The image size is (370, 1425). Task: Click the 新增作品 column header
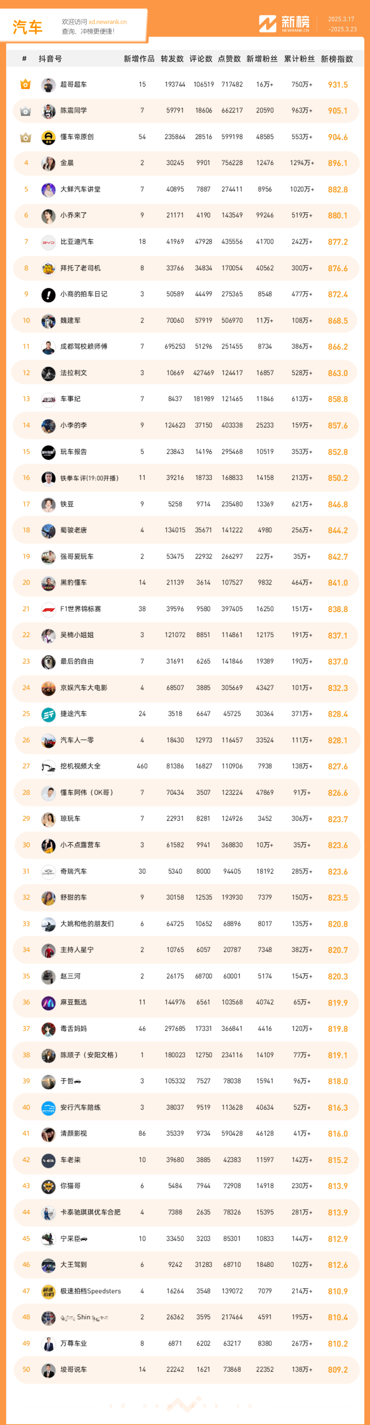point(139,59)
